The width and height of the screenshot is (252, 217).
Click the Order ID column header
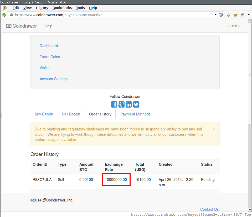[x=40, y=164]
